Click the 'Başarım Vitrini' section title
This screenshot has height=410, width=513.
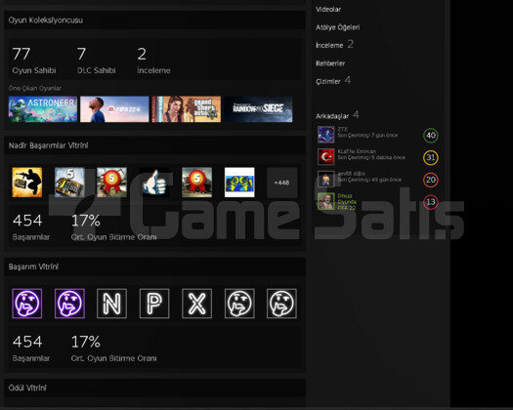pyautogui.click(x=33, y=266)
